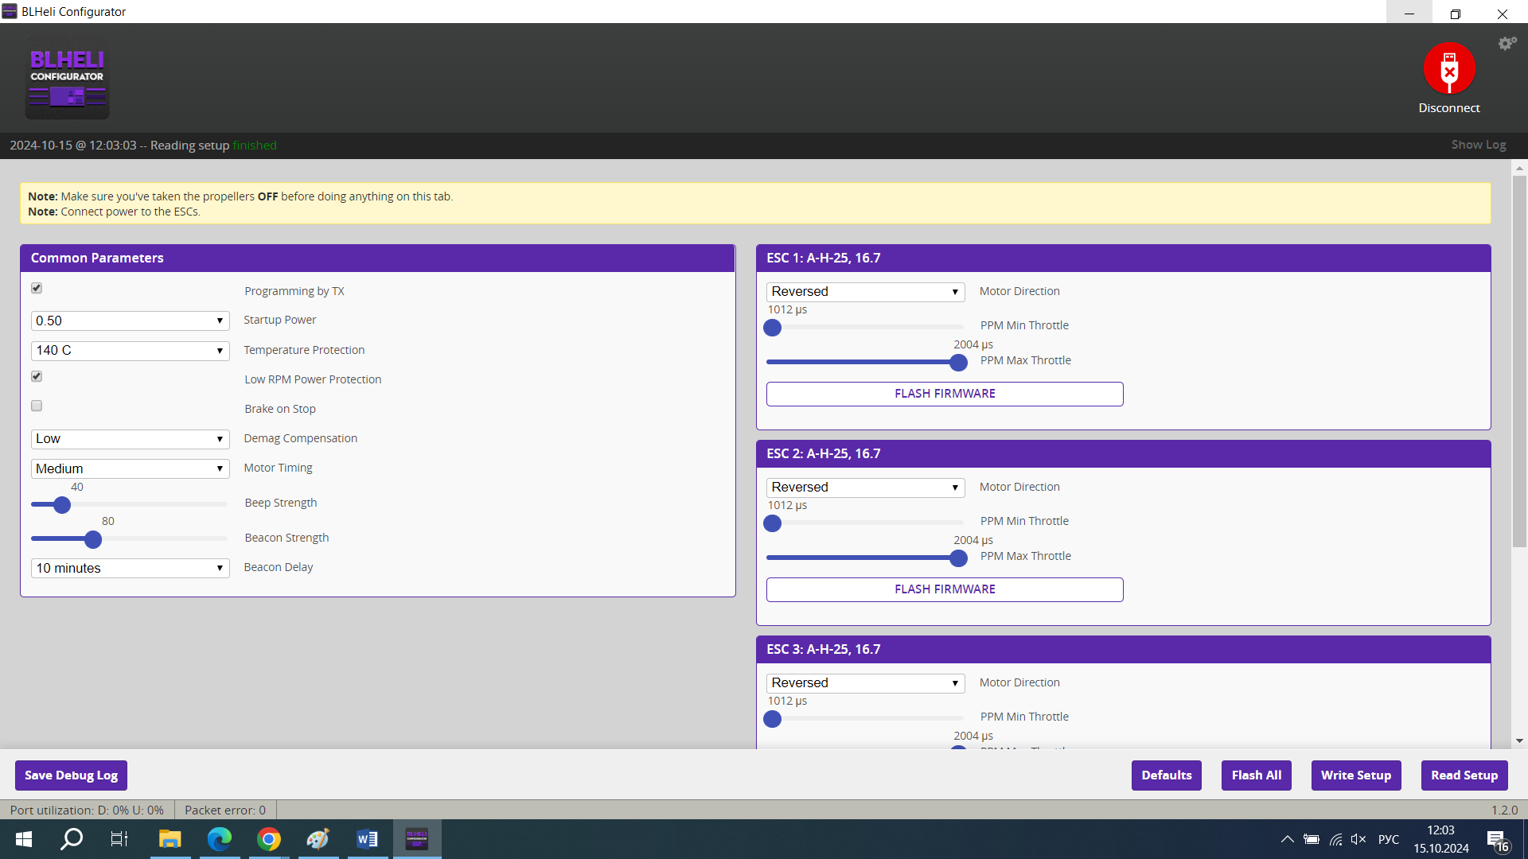Click the red Disconnect USB icon
The height and width of the screenshot is (859, 1528).
pos(1448,68)
